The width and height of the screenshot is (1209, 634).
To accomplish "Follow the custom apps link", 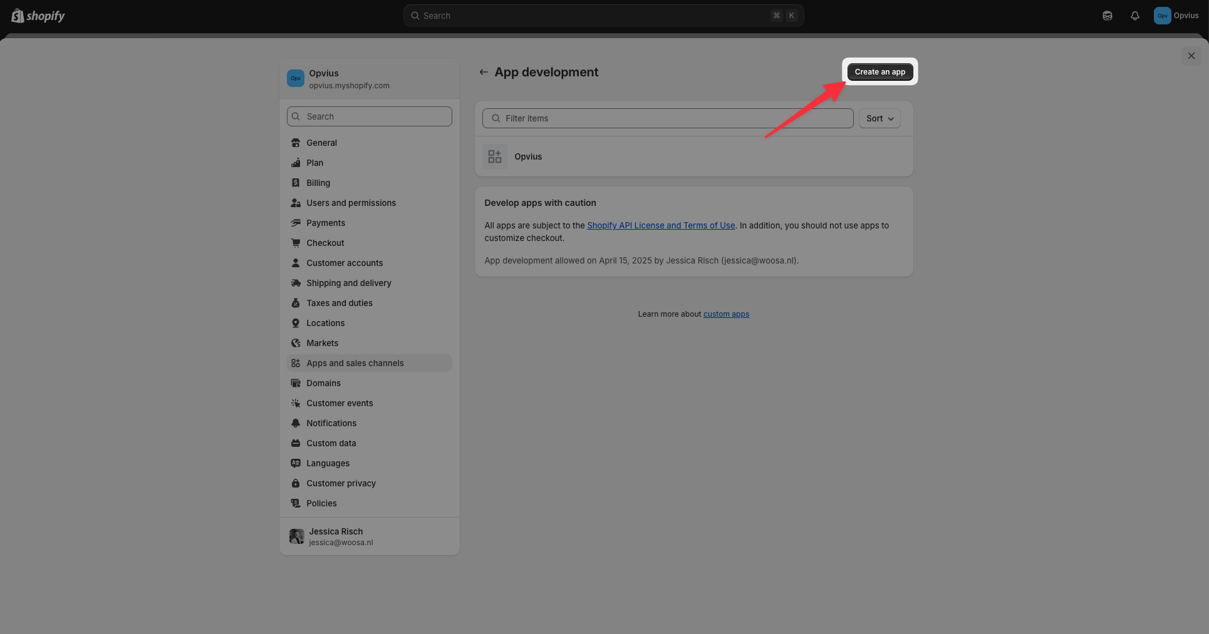I will 726,314.
